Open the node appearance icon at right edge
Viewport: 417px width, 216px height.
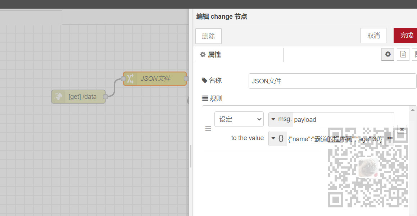[415, 54]
